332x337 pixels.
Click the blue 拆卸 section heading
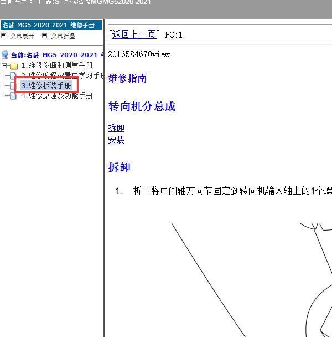(120, 167)
